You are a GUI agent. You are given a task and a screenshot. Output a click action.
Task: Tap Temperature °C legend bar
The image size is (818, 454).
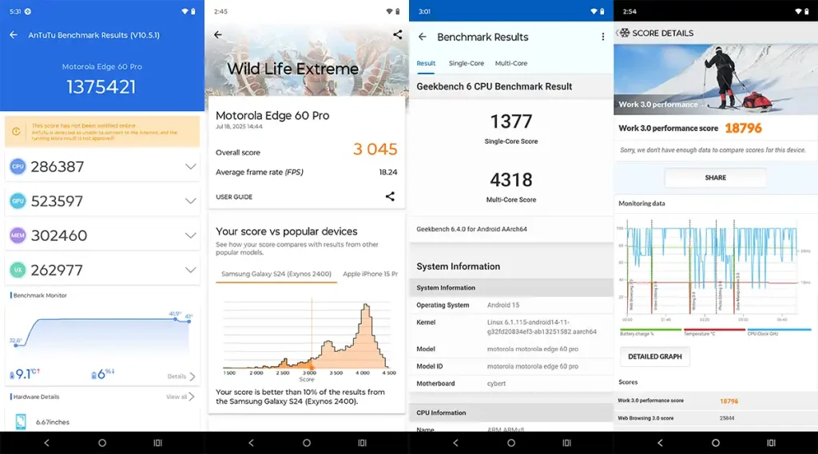714,330
